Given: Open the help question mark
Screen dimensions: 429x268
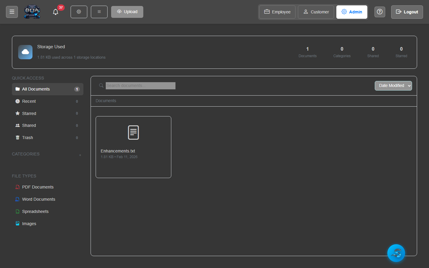Looking at the screenshot, I should point(380,12).
